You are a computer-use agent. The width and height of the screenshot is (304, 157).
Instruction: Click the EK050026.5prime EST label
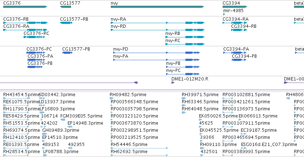[x=218, y=116]
